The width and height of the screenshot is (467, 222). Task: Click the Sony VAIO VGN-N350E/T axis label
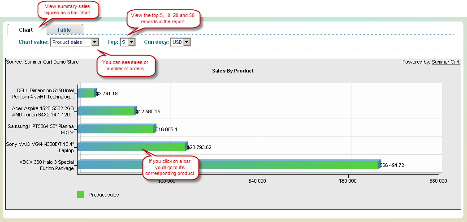click(39, 147)
